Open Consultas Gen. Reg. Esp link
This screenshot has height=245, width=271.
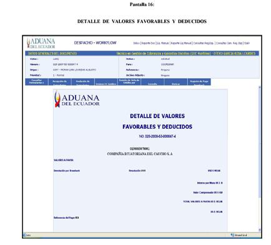pyautogui.click(x=229, y=43)
